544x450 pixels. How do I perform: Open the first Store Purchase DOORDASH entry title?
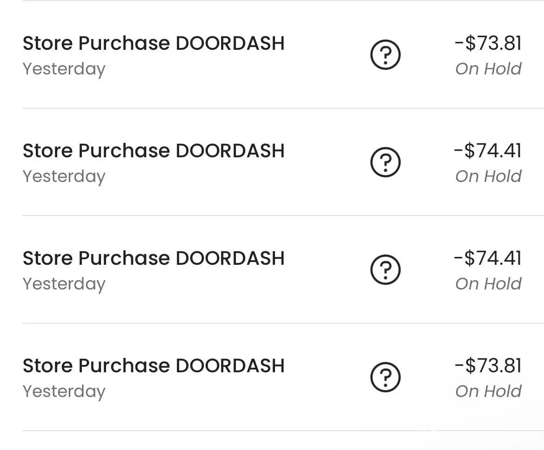pos(154,43)
